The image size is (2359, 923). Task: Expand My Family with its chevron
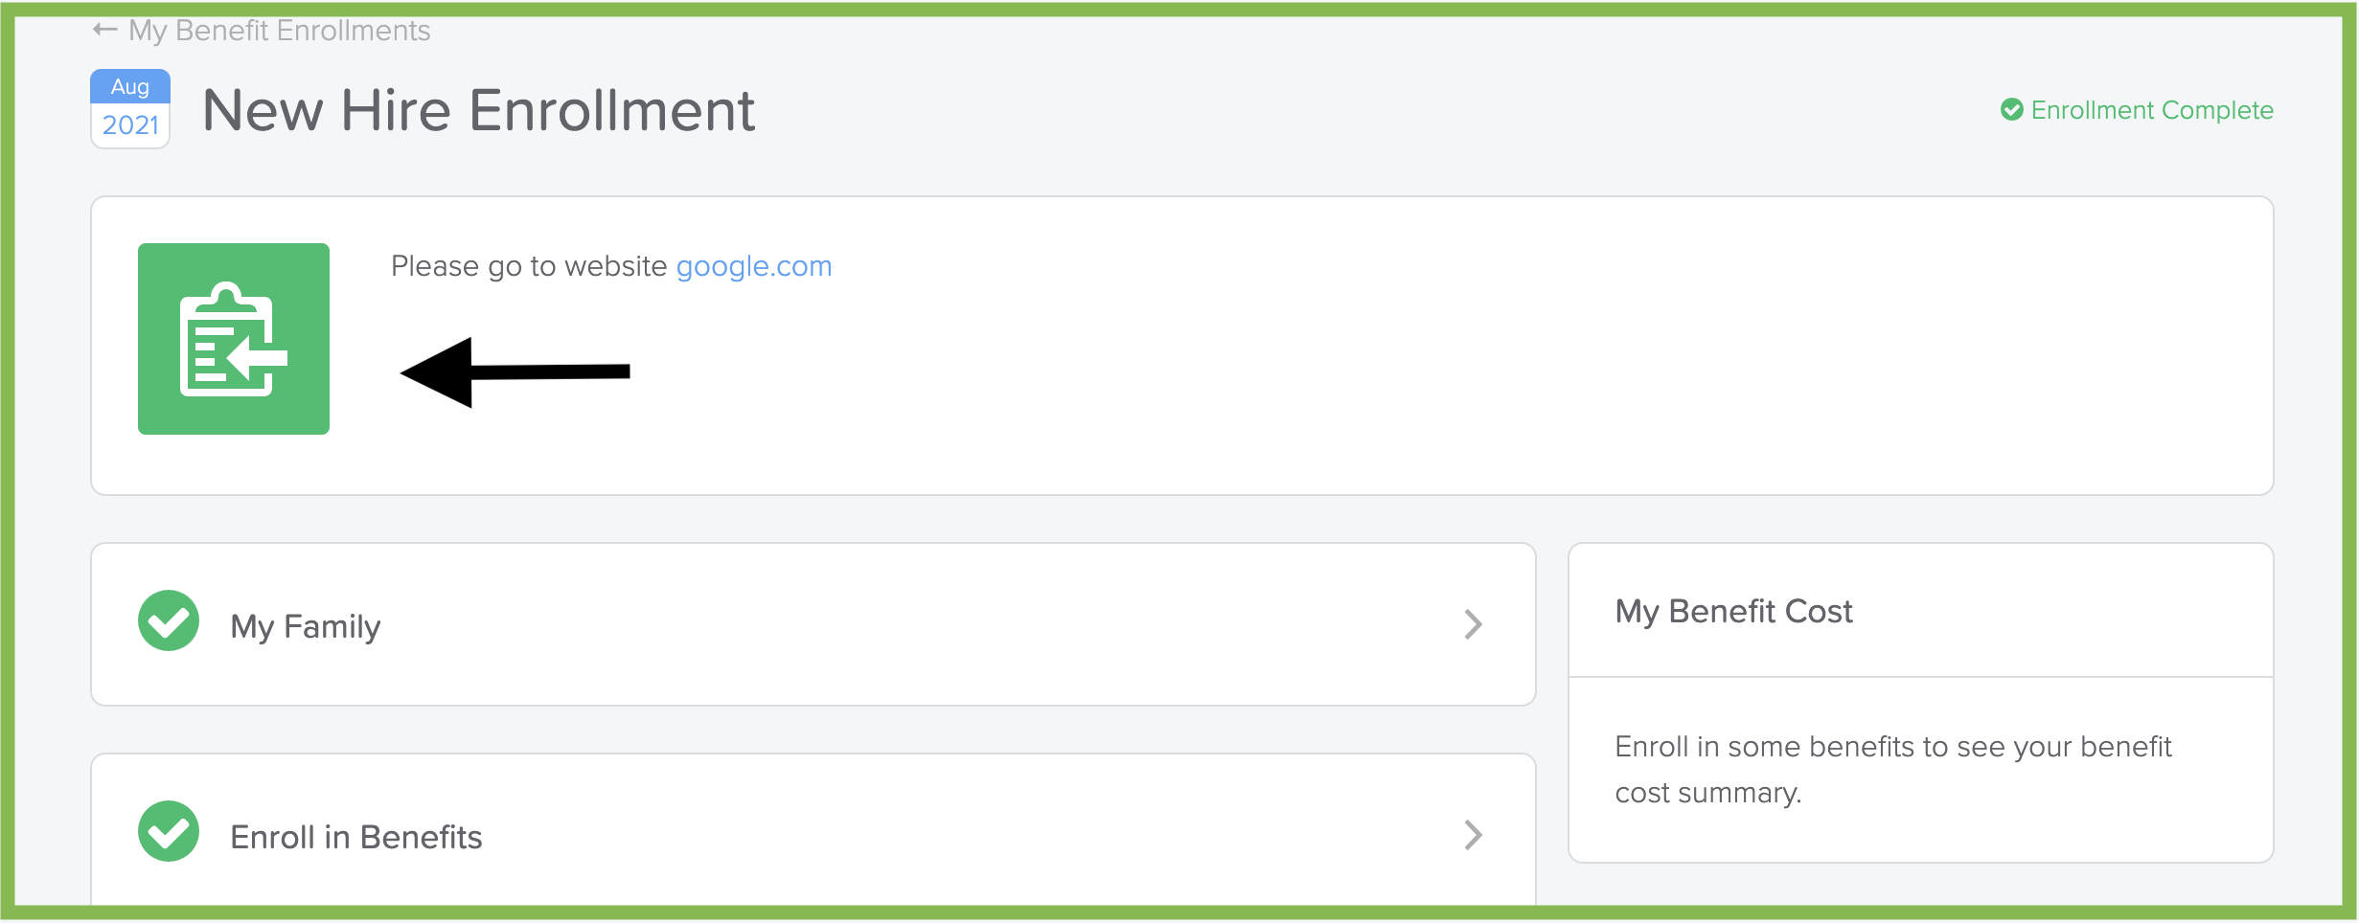(1474, 624)
